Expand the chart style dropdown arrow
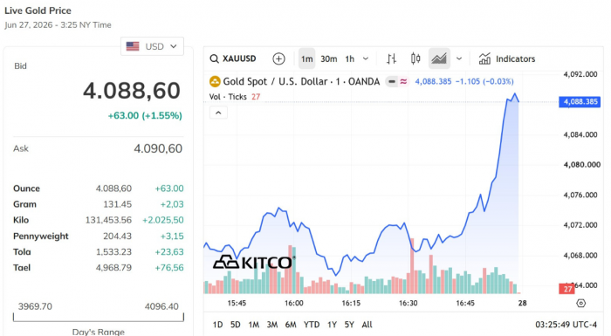Image resolution: width=611 pixels, height=336 pixels. (459, 58)
